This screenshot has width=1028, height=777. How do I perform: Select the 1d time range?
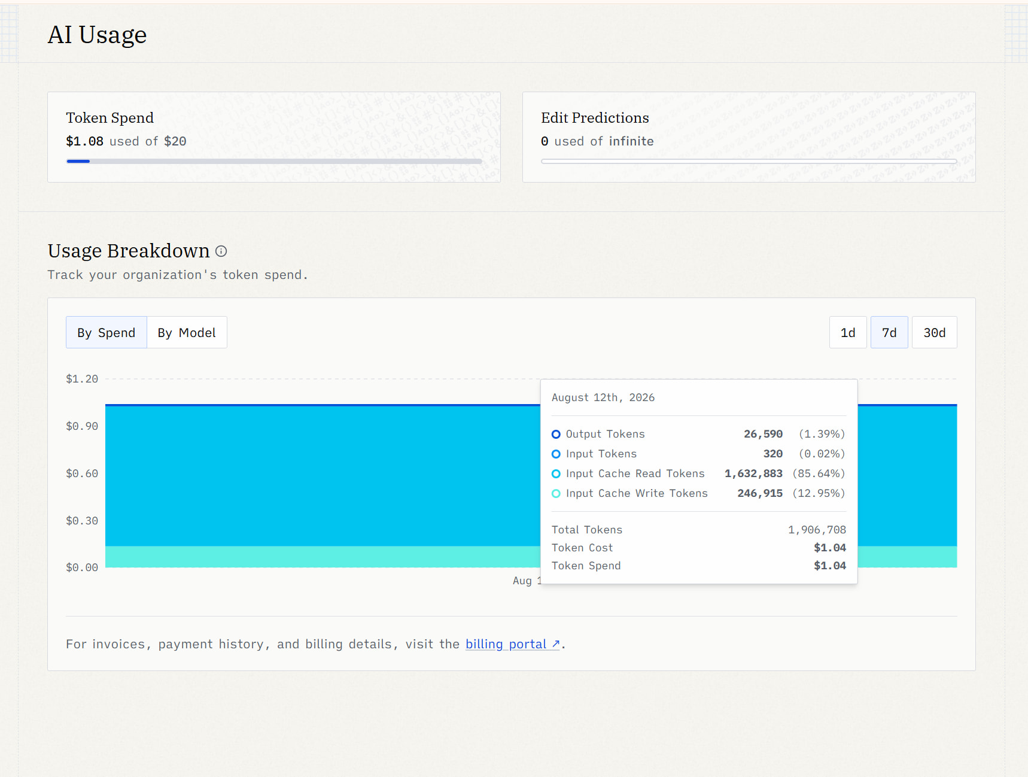[848, 332]
